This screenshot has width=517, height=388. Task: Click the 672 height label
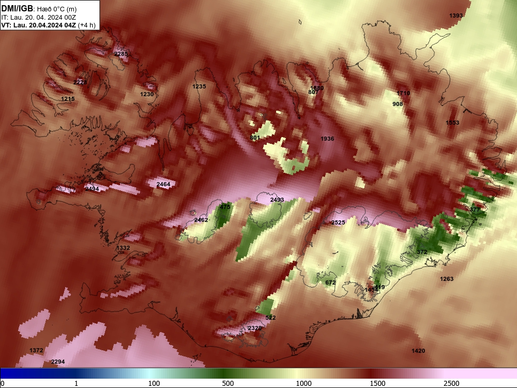(x=330, y=282)
